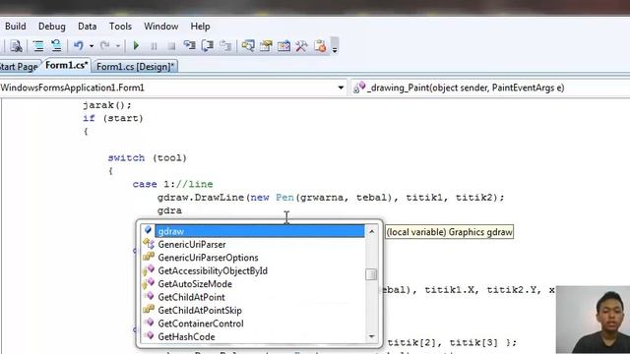Open the Properties Window toolbar icon

click(266, 46)
